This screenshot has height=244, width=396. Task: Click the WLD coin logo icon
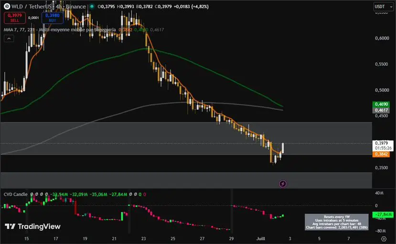tap(7, 6)
